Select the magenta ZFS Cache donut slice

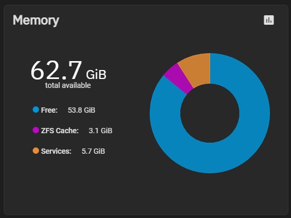tap(176, 79)
